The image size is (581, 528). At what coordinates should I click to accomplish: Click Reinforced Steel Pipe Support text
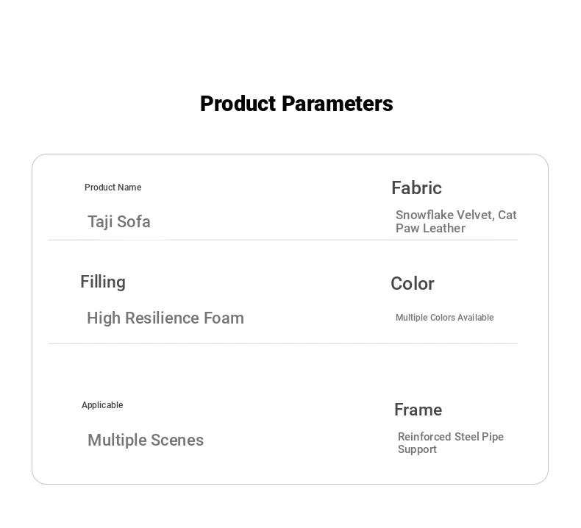coord(451,443)
